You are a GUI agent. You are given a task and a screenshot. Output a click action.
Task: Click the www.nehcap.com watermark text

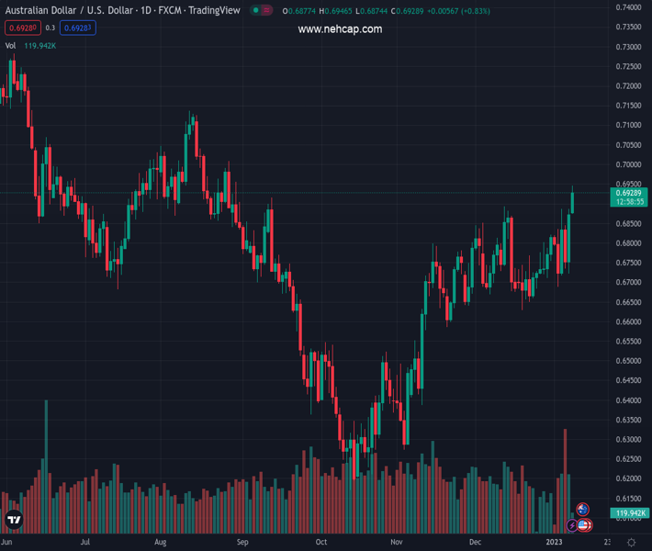click(x=340, y=29)
